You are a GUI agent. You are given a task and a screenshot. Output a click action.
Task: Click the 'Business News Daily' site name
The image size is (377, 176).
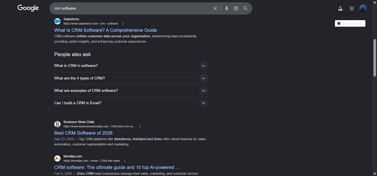79,122
